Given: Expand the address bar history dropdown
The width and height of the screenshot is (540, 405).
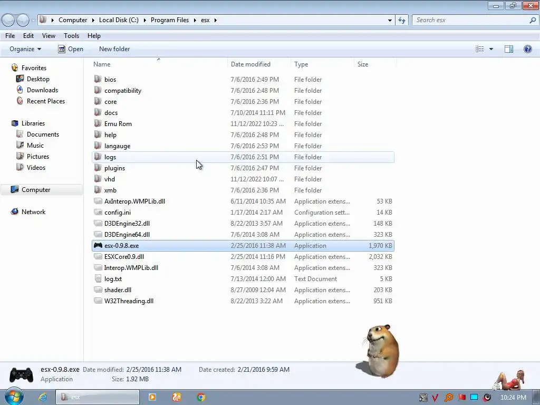Looking at the screenshot, I should [390, 21].
